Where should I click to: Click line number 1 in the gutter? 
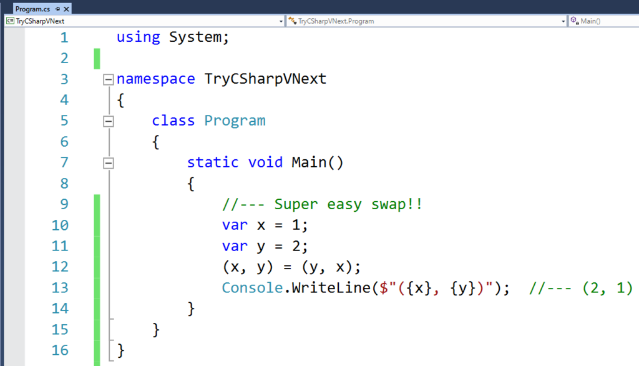point(64,37)
